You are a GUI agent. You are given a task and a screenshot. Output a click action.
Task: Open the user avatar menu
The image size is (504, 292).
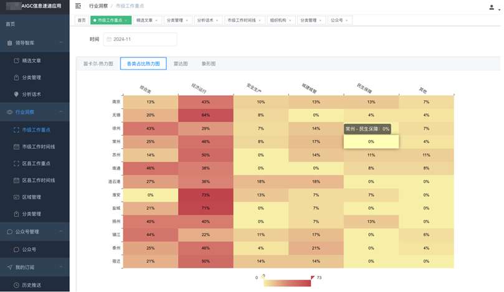pyautogui.click(x=492, y=7)
